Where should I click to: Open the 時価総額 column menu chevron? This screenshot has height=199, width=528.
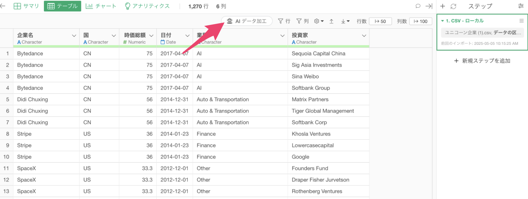pos(151,35)
